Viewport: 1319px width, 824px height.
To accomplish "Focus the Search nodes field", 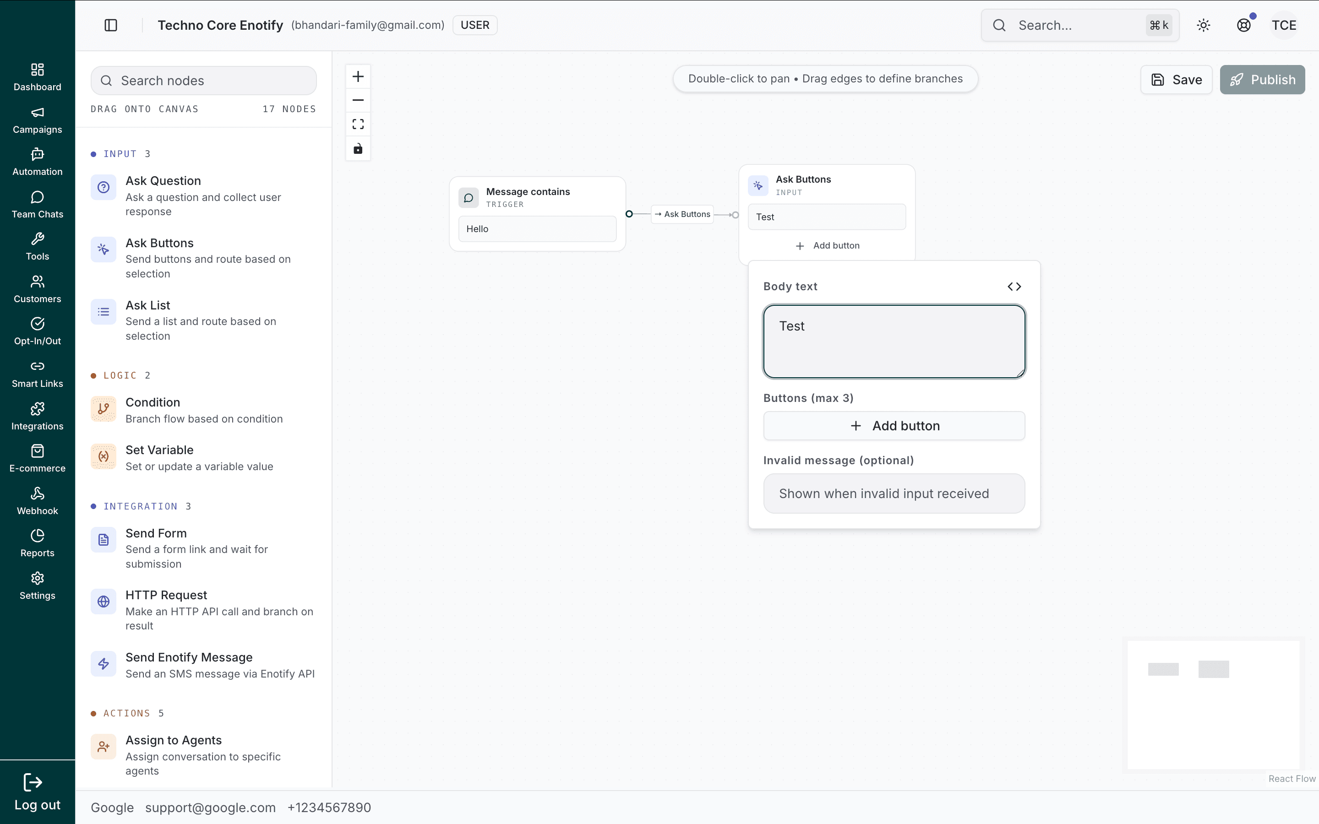I will pos(204,81).
